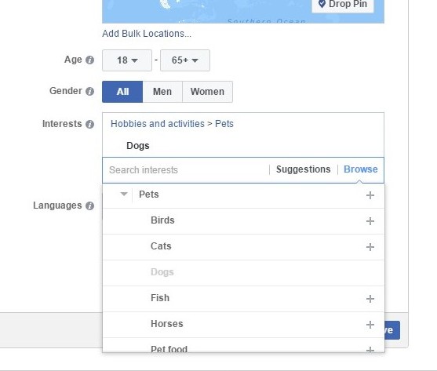Switch to the Browse tab

pos(361,169)
